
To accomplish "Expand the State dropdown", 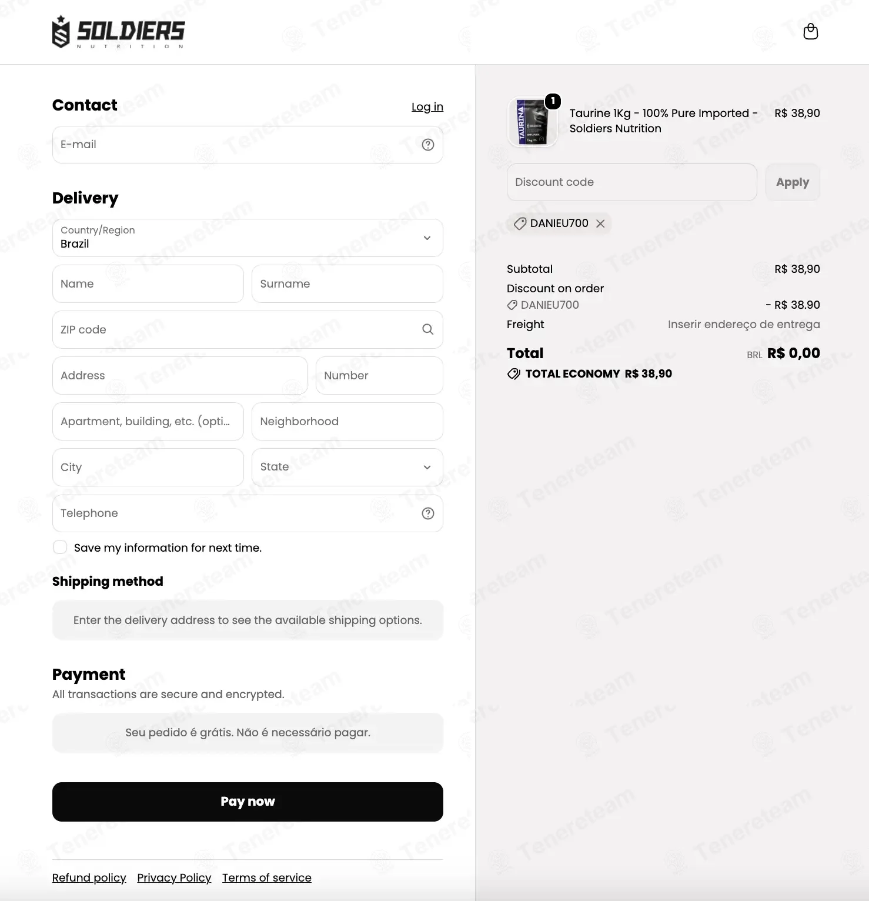I will pyautogui.click(x=347, y=467).
